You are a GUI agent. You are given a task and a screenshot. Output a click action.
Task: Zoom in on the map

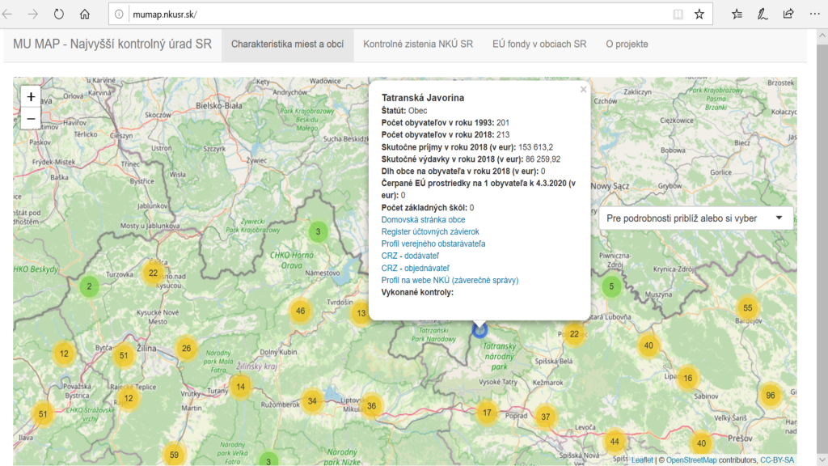[x=31, y=97]
